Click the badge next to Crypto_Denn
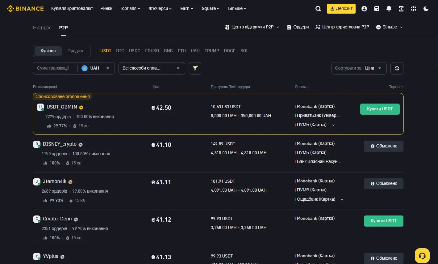The height and width of the screenshot is (264, 438). [76, 219]
